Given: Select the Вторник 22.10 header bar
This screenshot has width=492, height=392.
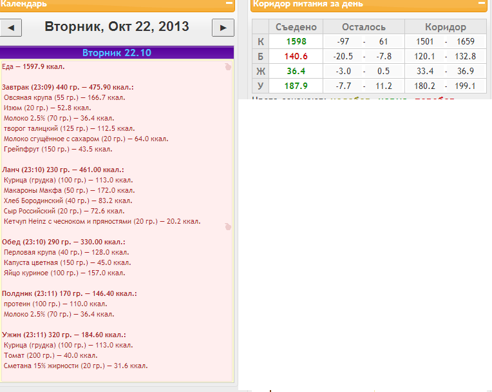Looking at the screenshot, I should [117, 52].
